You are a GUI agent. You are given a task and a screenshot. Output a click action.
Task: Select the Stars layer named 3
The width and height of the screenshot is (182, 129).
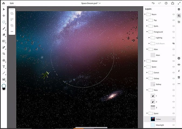(160, 108)
